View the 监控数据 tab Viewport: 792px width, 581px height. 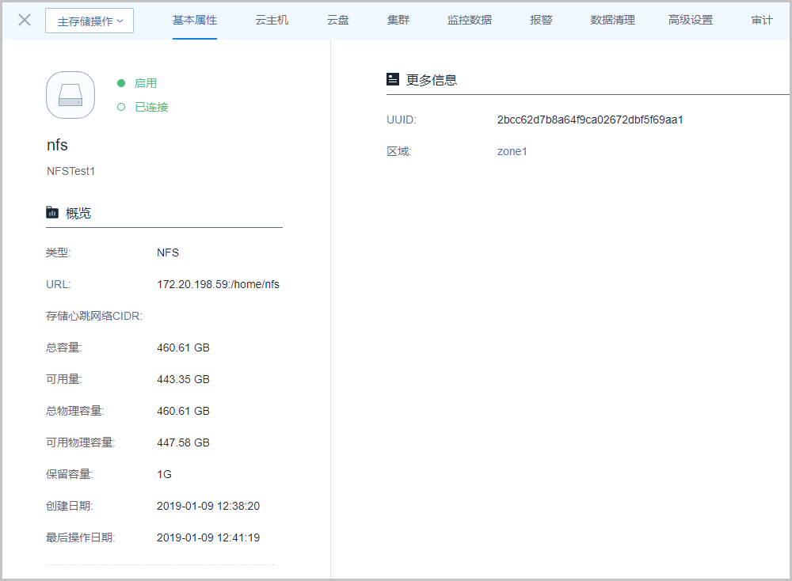coord(470,20)
